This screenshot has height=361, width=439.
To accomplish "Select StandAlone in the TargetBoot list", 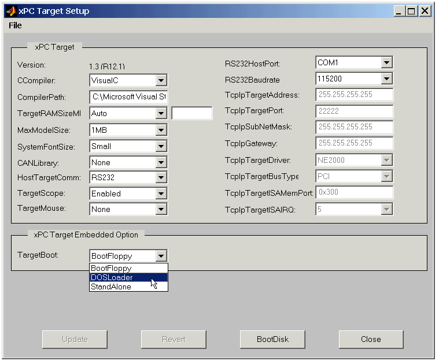I will click(x=128, y=286).
